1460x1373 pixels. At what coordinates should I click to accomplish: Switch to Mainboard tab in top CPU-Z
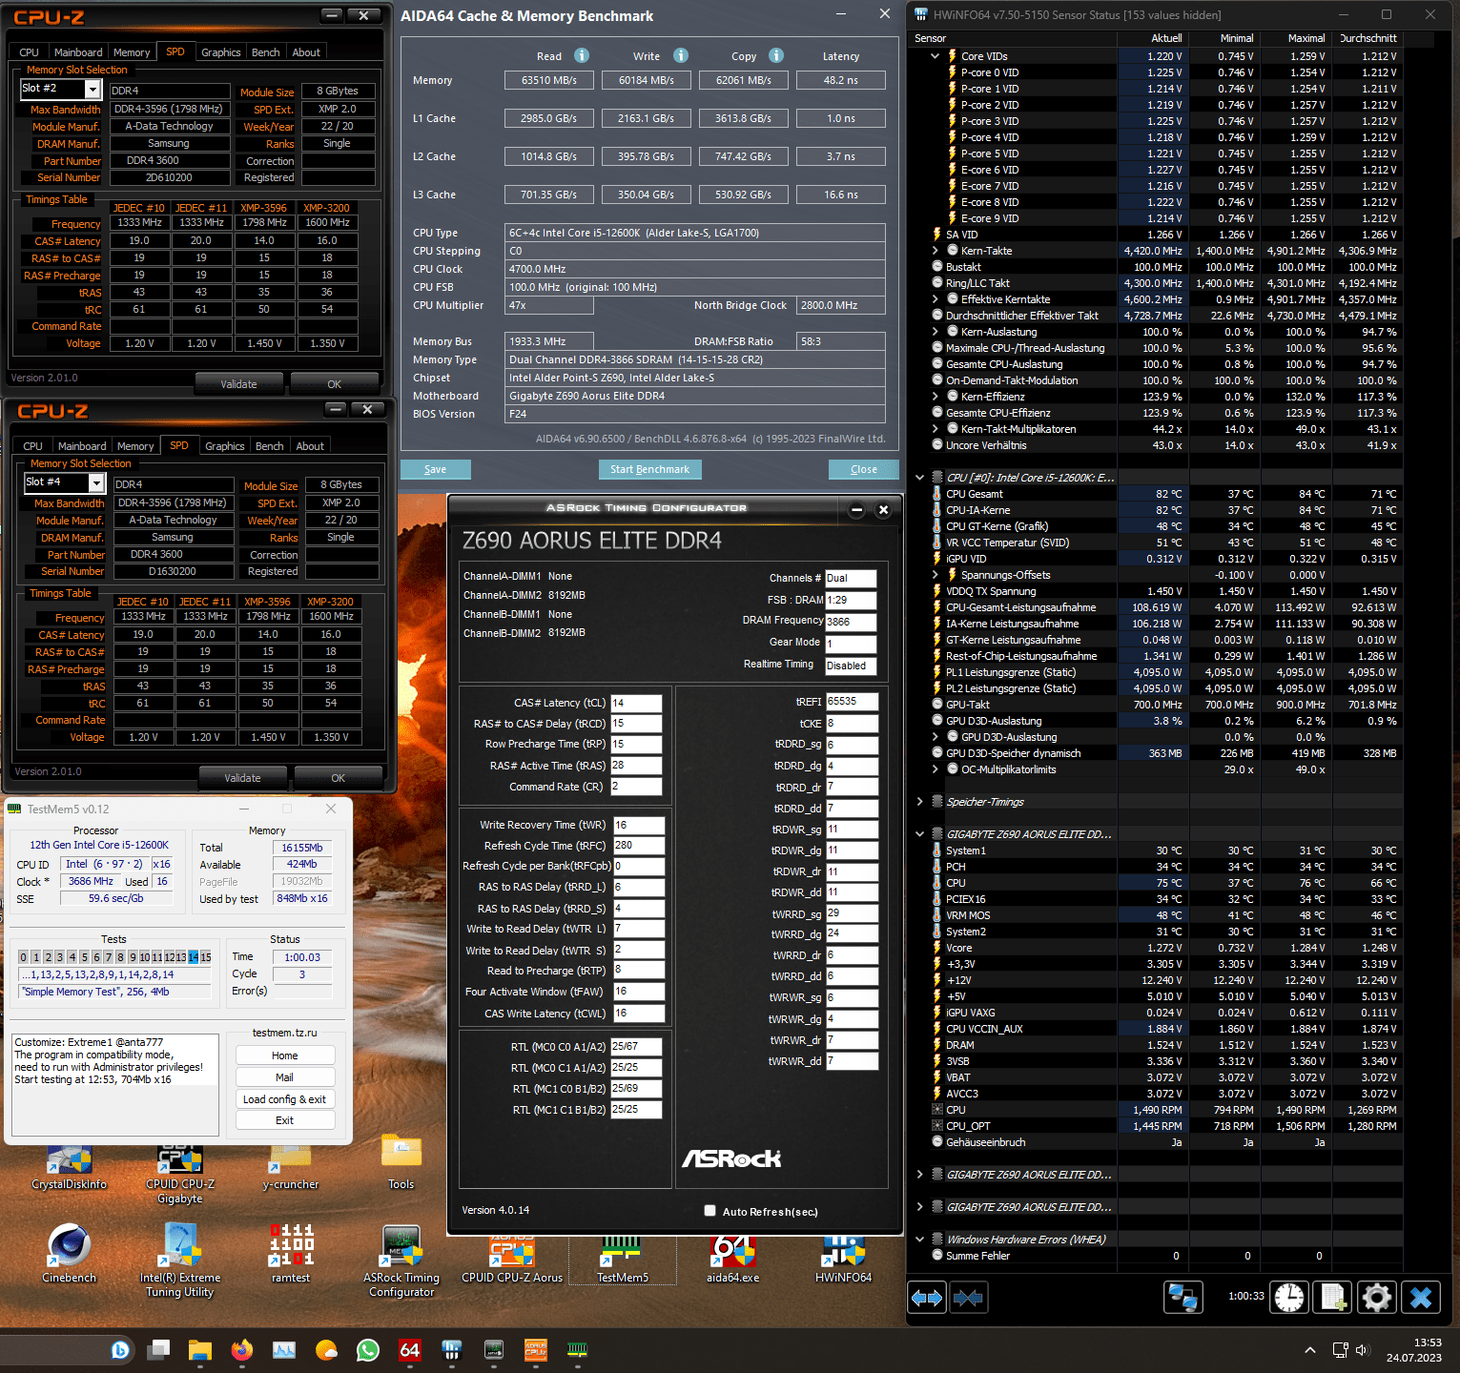[x=78, y=52]
